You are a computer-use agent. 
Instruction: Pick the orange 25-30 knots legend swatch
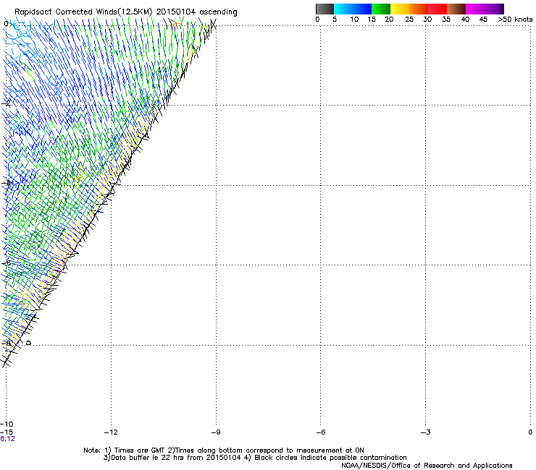pos(419,9)
